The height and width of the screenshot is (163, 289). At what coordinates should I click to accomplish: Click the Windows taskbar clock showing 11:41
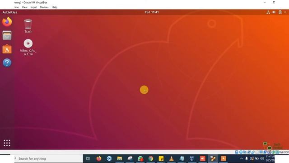pyautogui.click(x=270, y=158)
